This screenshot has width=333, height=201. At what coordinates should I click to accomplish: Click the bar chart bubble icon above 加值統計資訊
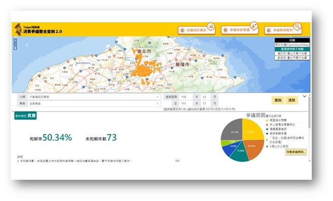coord(211,26)
